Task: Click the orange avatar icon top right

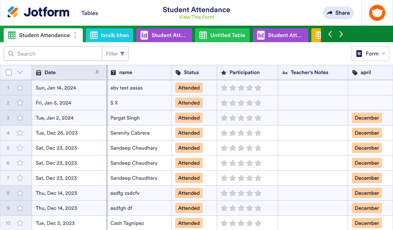Action: [377, 13]
